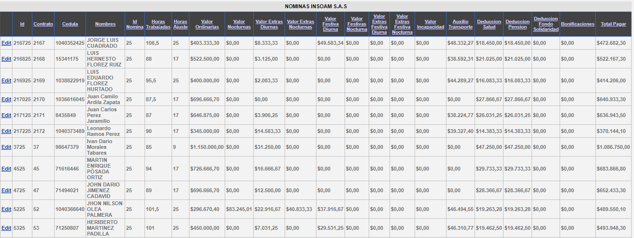Click Edit link for JORGE LUIS CUADRADO
This screenshot has height=238, width=634.
click(6, 43)
